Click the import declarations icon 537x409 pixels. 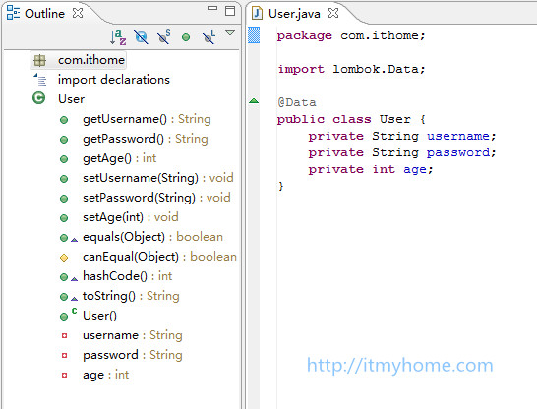[x=40, y=80]
